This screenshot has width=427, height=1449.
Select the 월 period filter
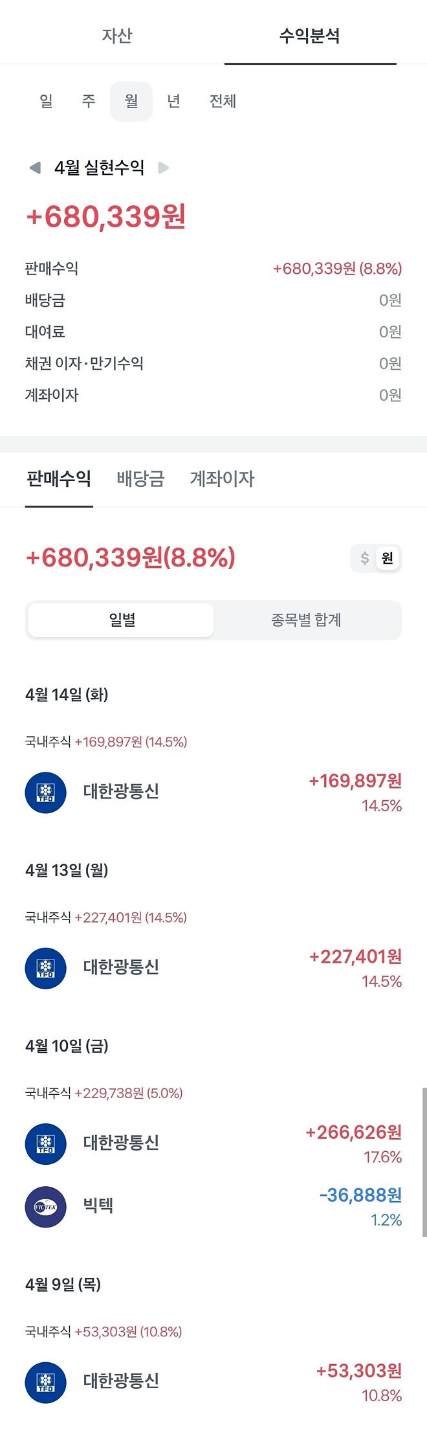[x=131, y=101]
